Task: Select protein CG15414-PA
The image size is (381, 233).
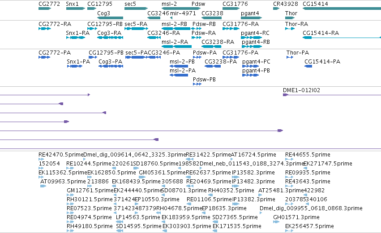Action: (308, 66)
